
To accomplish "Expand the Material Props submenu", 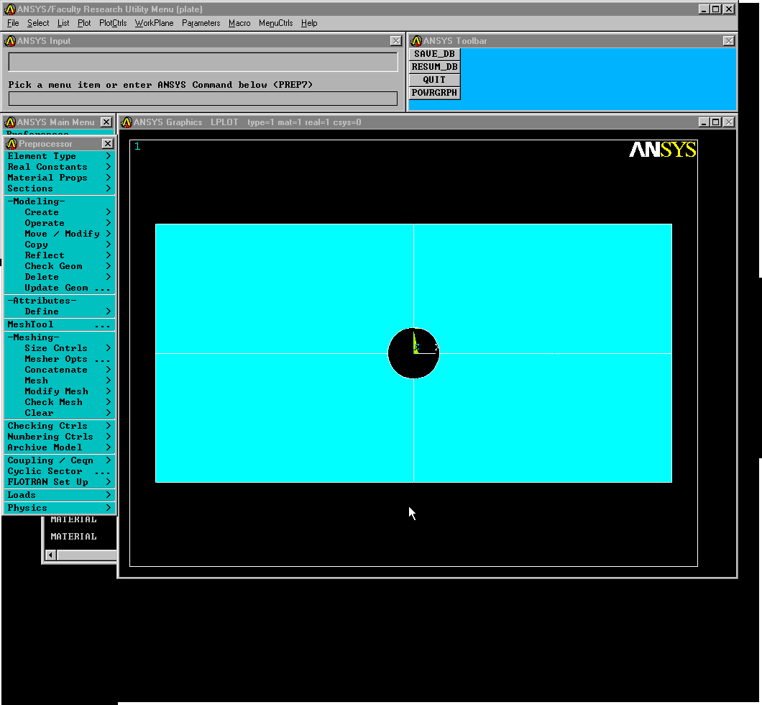I will click(59, 178).
